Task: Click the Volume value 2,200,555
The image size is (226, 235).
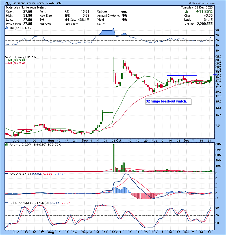Action: click(x=205, y=24)
